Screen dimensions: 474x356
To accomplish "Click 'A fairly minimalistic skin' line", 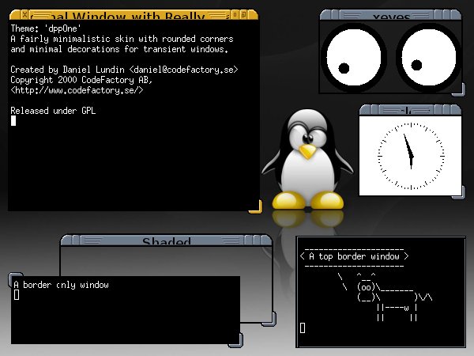I will tap(122, 39).
